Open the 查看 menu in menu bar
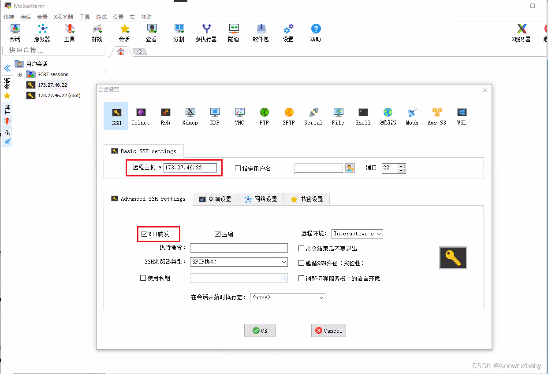 coord(42,17)
